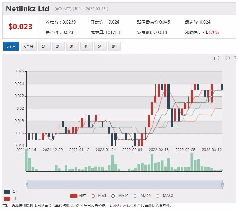Select the 5年 range tab
The height and width of the screenshot is (210, 239).
[101, 46]
